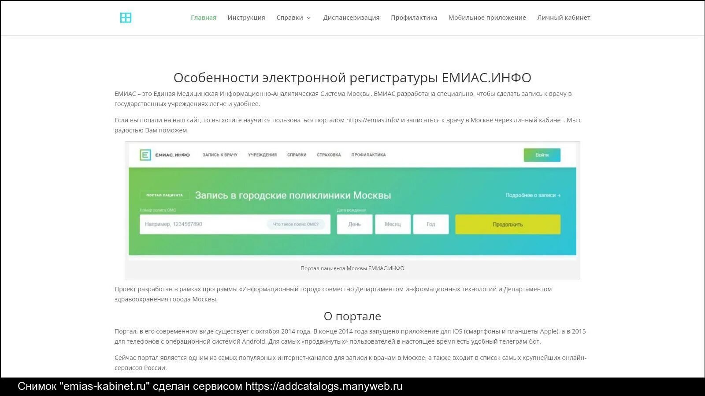Click the green Войти button
The width and height of the screenshot is (705, 396).
pos(542,155)
